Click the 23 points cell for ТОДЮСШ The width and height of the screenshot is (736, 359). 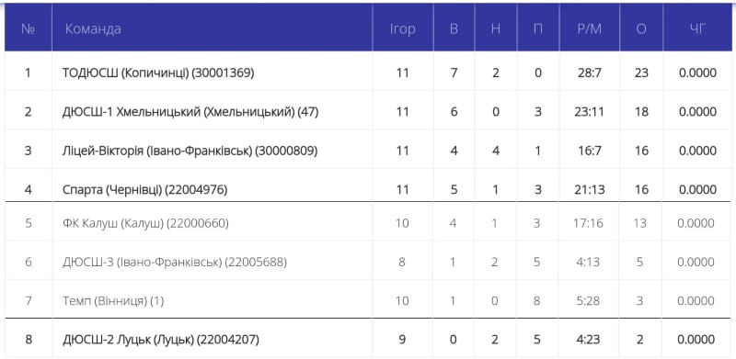click(x=641, y=73)
